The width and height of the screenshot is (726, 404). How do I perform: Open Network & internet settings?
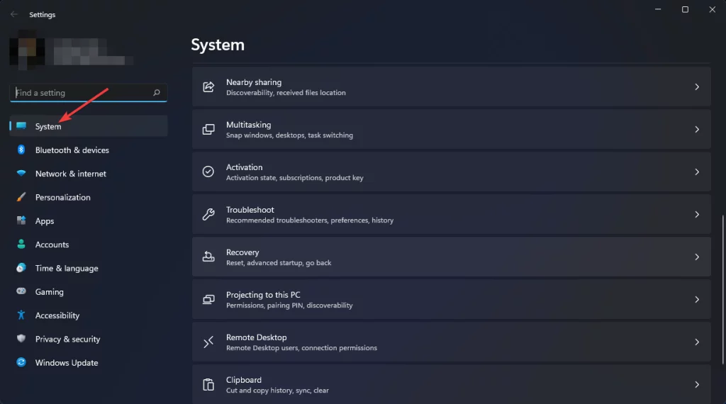[x=89, y=173]
